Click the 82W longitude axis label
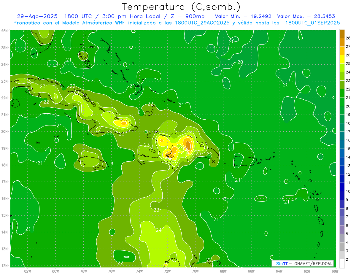 (28, 271)
